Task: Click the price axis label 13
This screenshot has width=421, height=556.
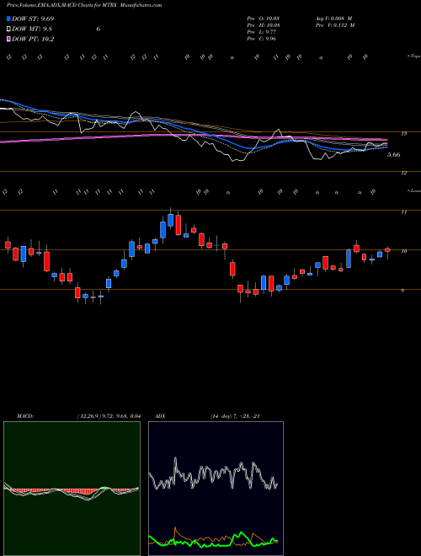Action: 403,134
